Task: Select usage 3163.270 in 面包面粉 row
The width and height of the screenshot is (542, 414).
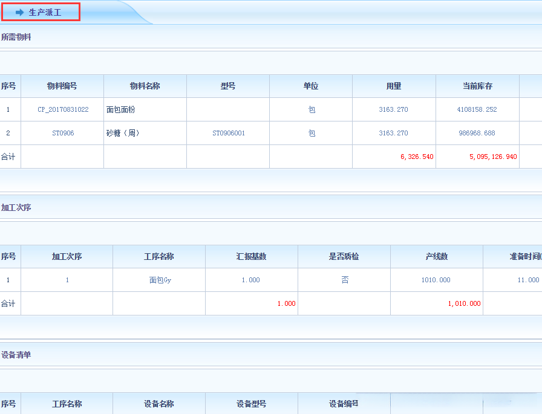Action: pyautogui.click(x=393, y=109)
